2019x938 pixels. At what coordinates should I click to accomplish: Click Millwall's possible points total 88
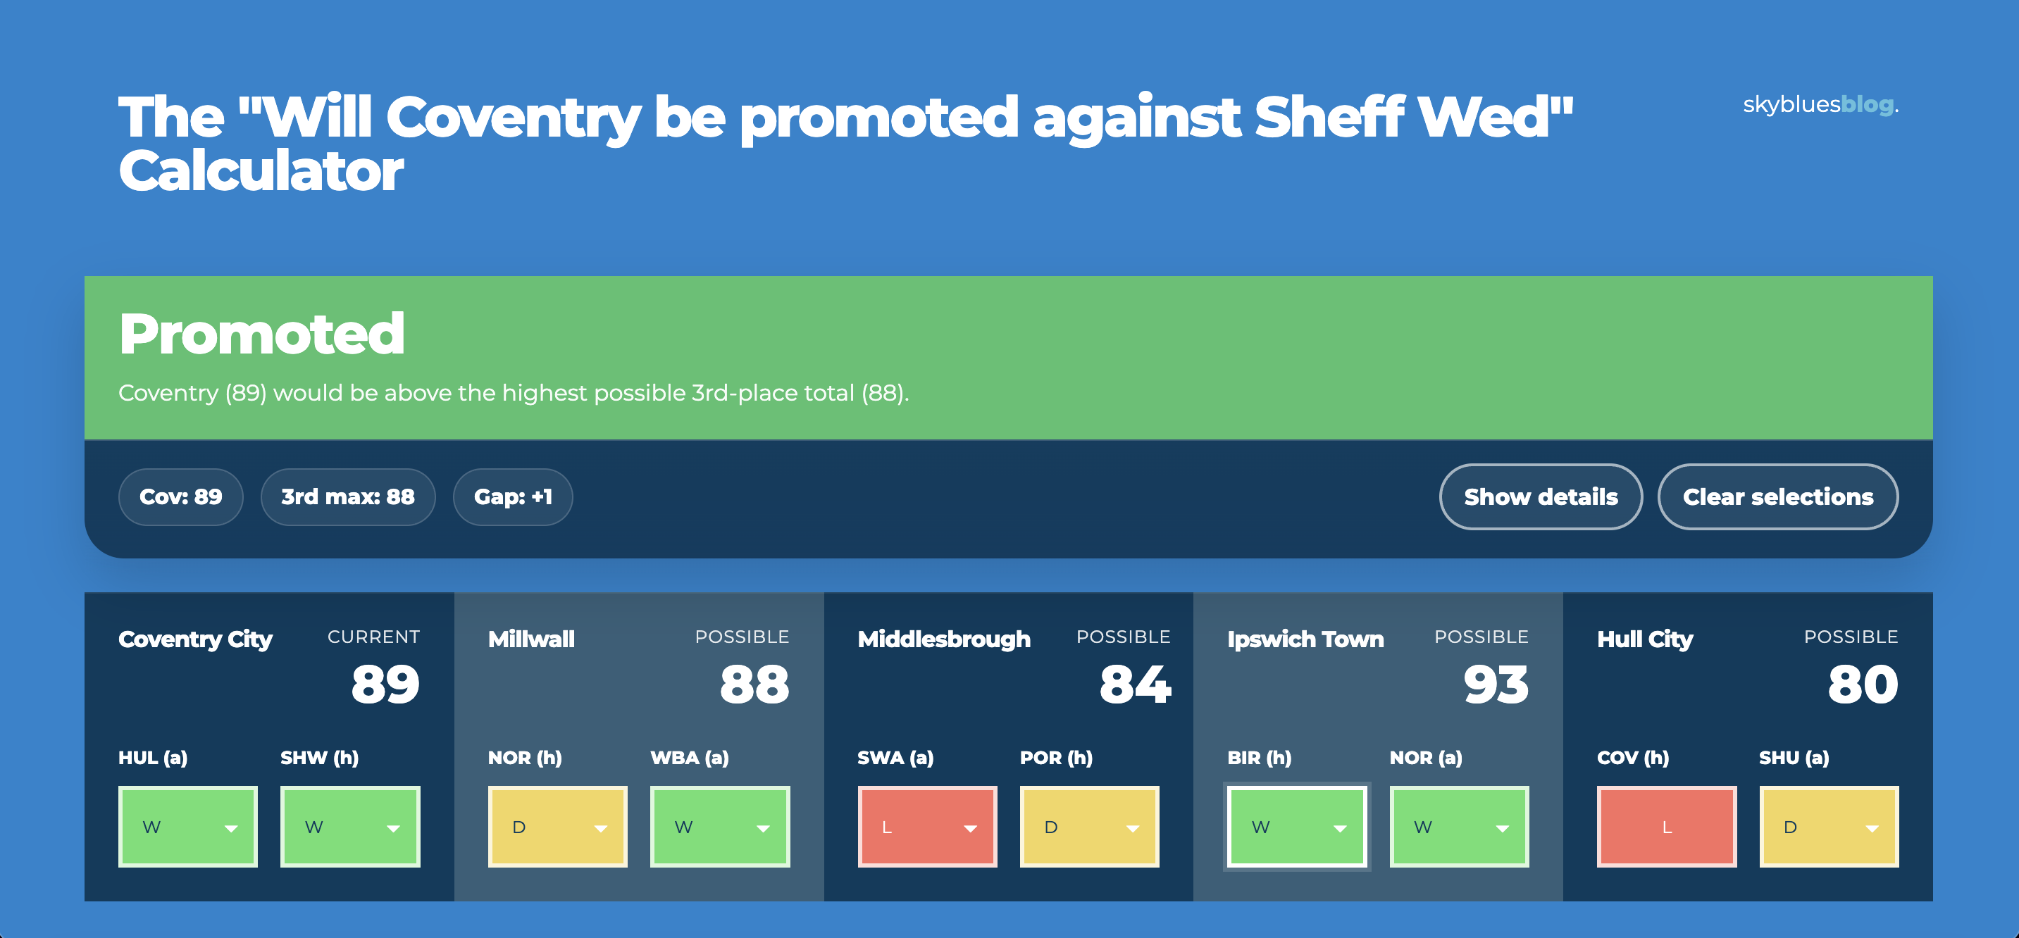(754, 684)
